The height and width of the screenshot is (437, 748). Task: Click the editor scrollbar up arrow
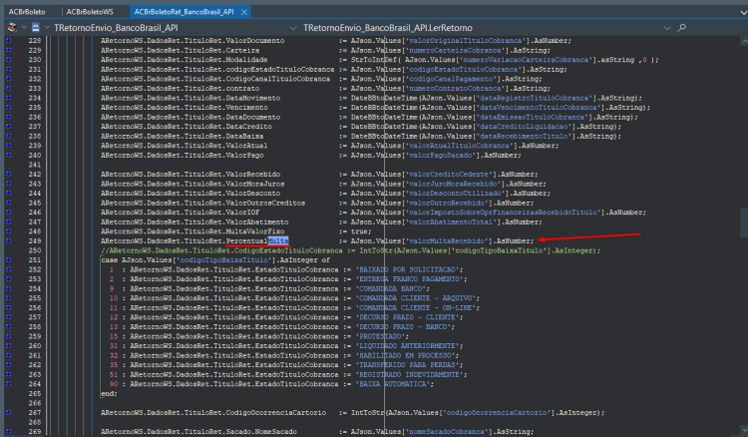[x=744, y=42]
